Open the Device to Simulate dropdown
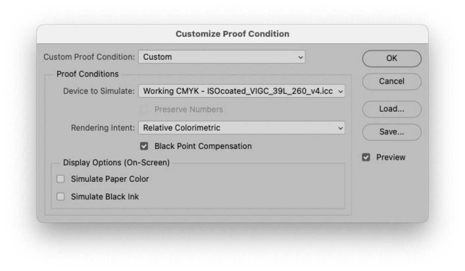 pos(241,91)
